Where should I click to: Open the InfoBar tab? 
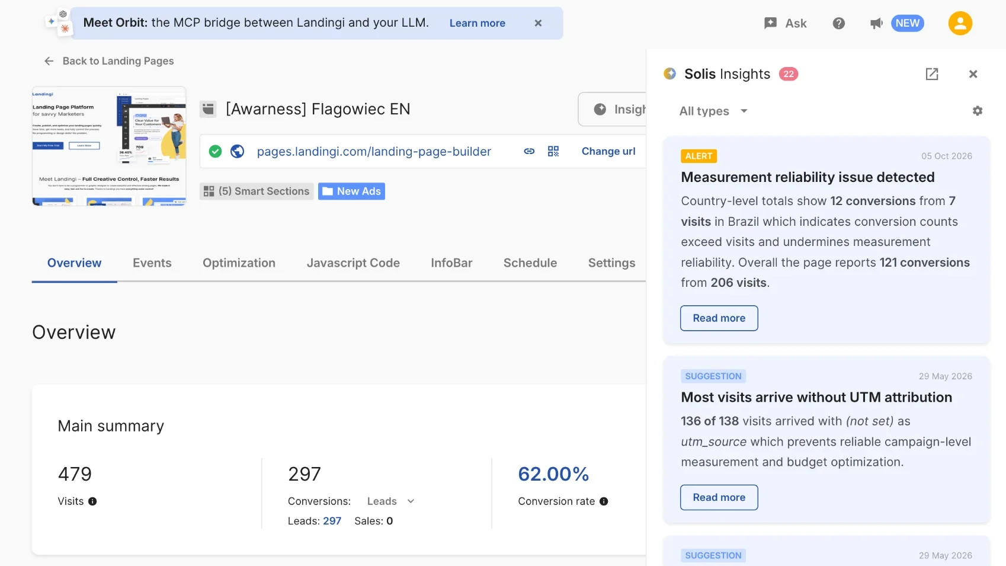[x=451, y=263]
